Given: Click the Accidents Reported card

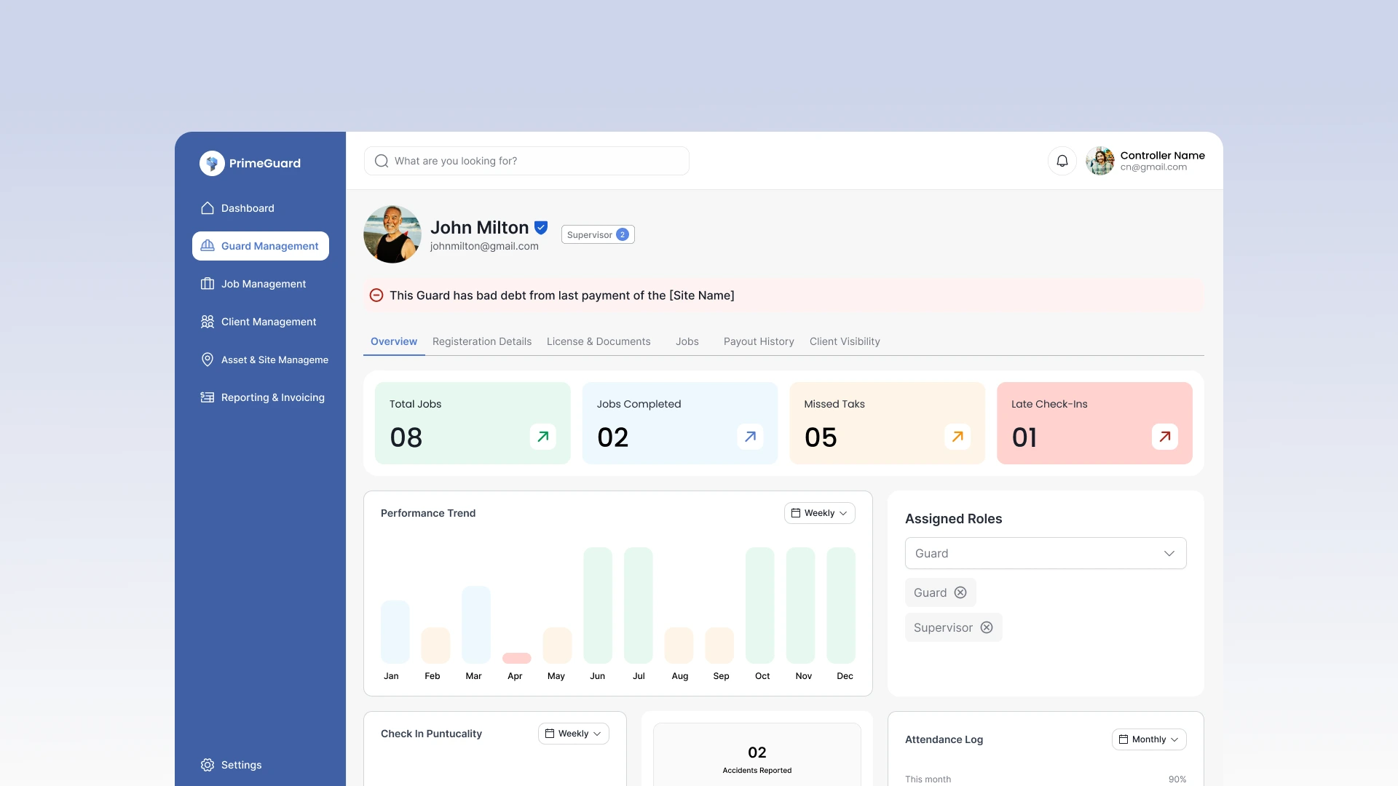Looking at the screenshot, I should click(757, 754).
